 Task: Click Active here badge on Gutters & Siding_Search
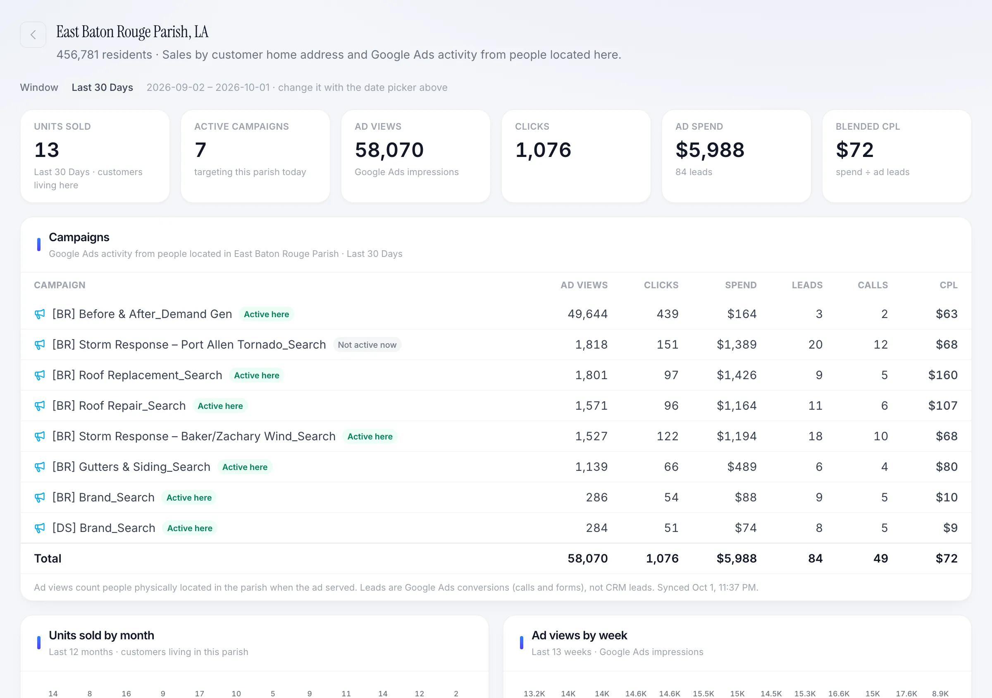[x=245, y=467]
